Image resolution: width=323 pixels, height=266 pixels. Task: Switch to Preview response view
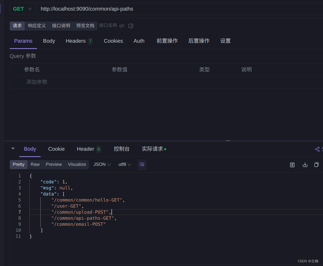54,164
